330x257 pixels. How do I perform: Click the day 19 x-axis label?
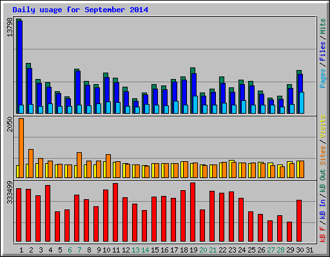(x=193, y=250)
